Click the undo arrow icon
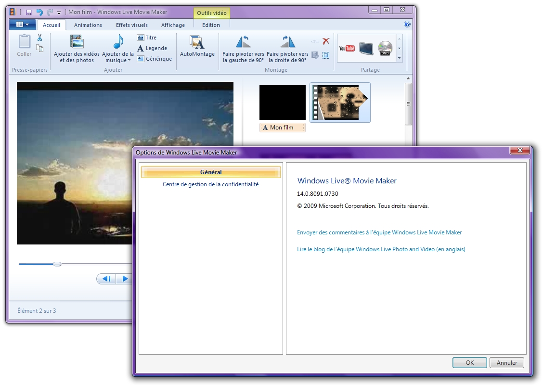The image size is (543, 385). [x=39, y=13]
